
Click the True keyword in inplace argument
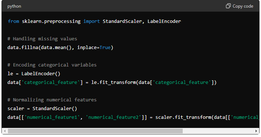pos(105,48)
